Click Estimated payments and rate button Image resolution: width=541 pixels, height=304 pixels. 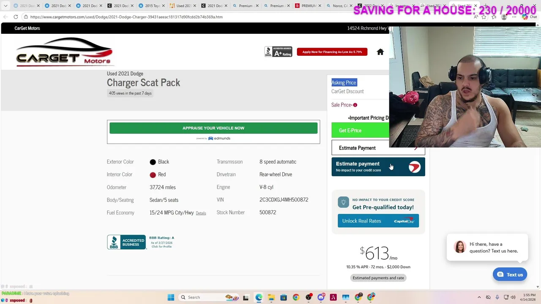pyautogui.click(x=378, y=278)
